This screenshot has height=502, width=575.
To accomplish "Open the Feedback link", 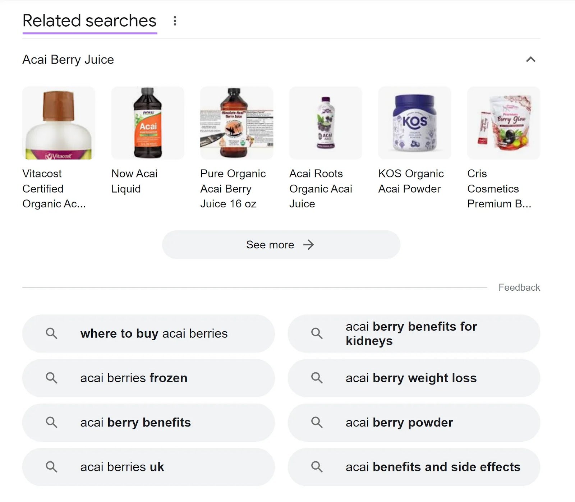I will click(519, 287).
